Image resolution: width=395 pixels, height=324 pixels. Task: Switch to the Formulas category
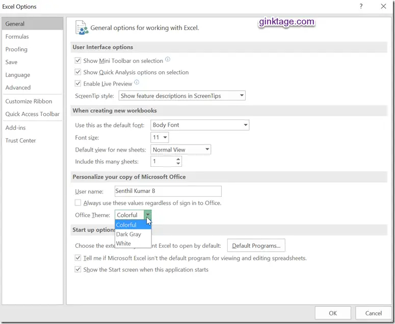(x=32, y=37)
